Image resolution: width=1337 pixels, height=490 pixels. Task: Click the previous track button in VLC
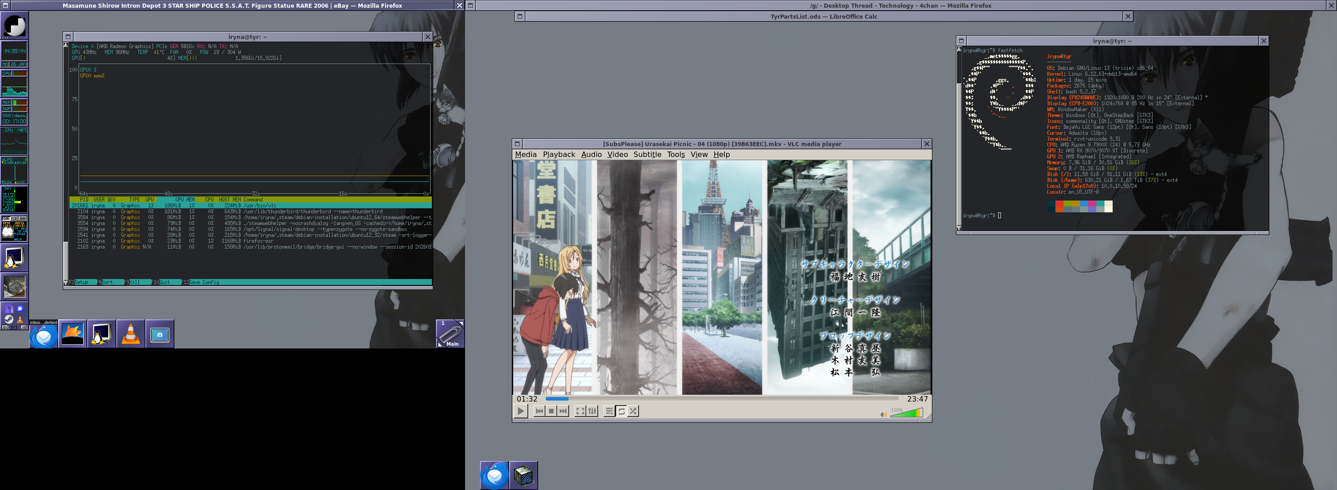point(539,411)
